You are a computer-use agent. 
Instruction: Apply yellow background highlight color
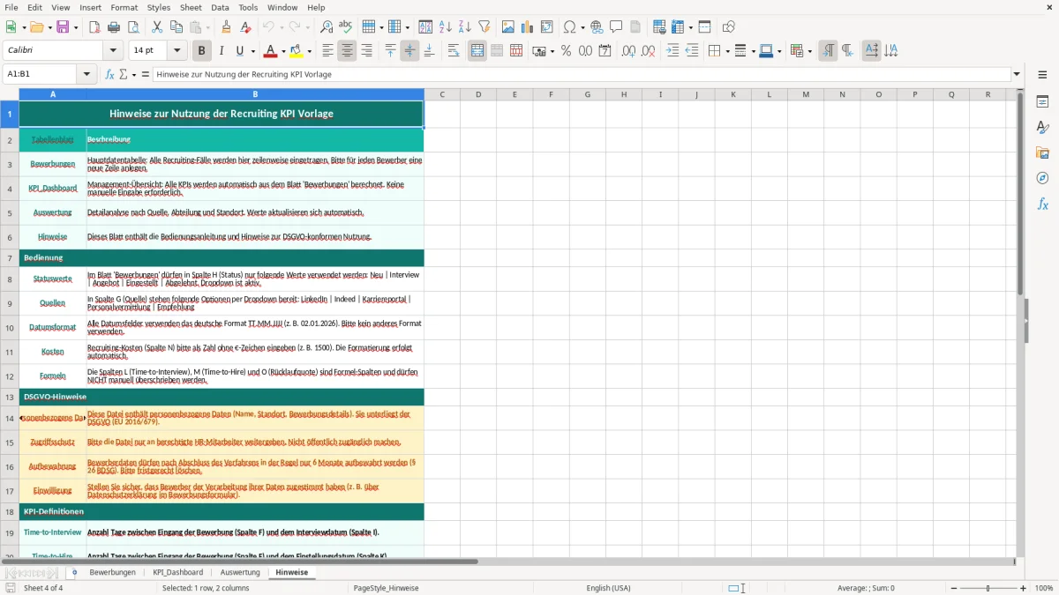[x=297, y=51]
